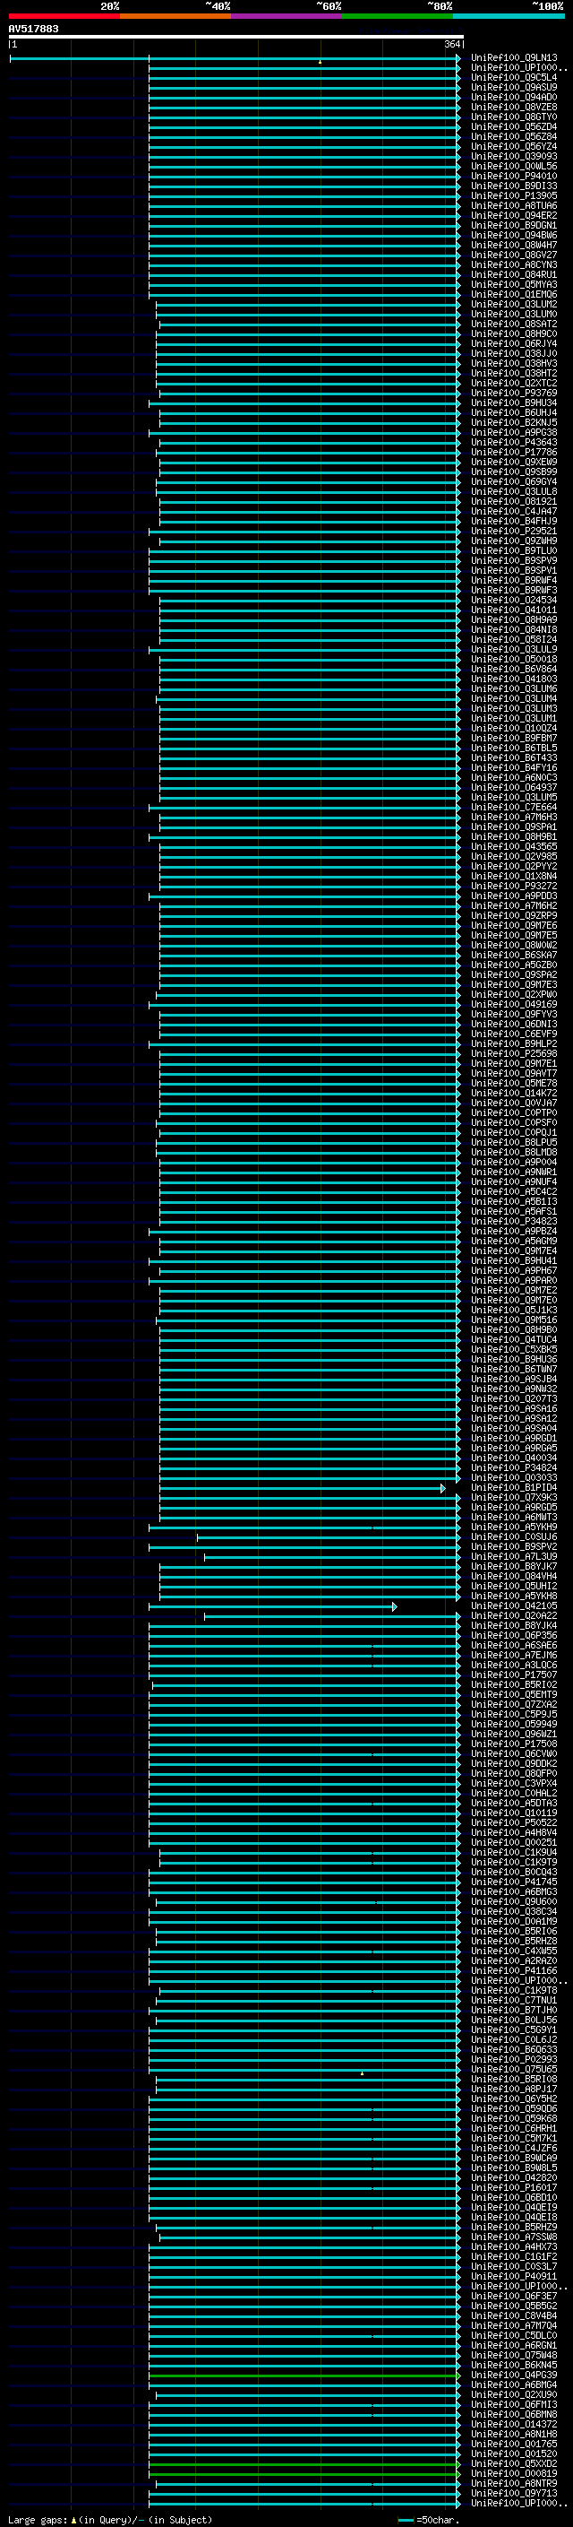This screenshot has height=2527, width=573.
Task: Select UniRef100_Q38HV3 label
Action: point(514,363)
